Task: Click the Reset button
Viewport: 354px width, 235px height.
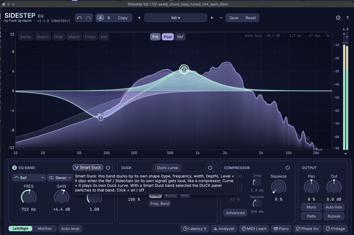Action: (x=251, y=18)
